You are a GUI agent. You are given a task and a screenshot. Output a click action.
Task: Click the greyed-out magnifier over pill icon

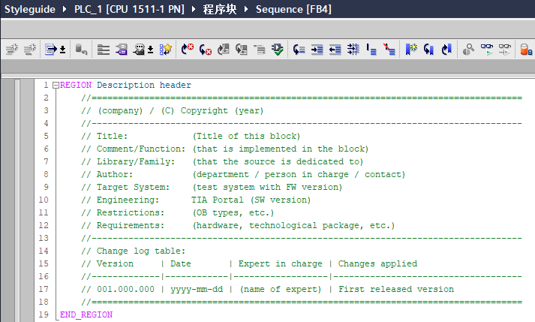coord(468,50)
